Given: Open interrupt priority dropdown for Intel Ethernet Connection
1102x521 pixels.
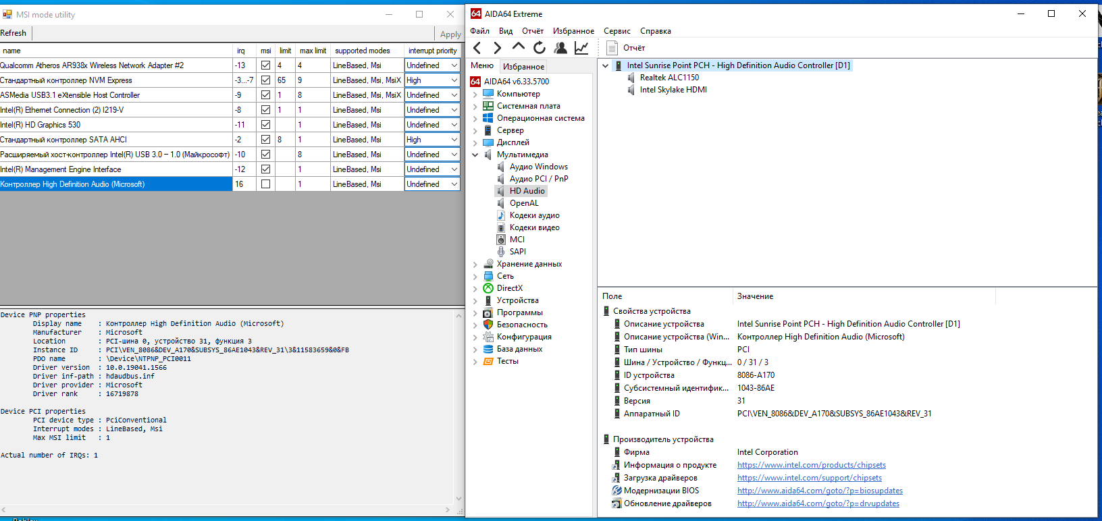Looking at the screenshot, I should click(x=432, y=110).
